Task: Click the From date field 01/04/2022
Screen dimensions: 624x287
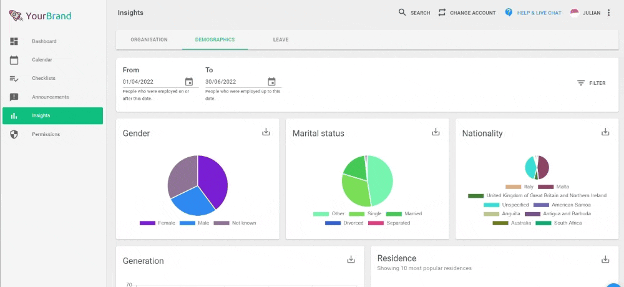Action: pos(152,82)
